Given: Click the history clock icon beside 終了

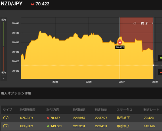Looking at the screenshot, I should pos(135,23).
